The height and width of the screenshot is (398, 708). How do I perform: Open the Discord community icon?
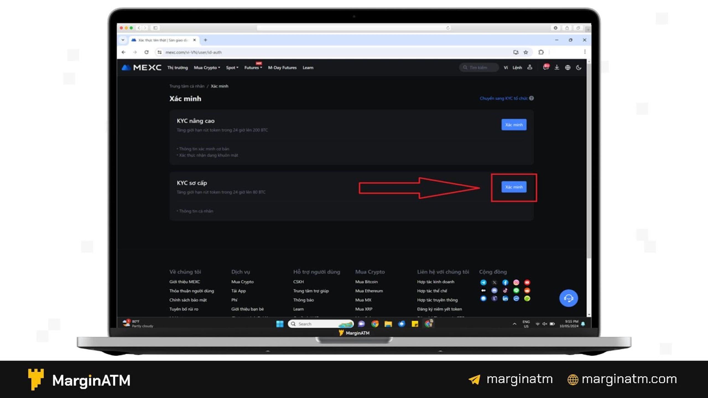click(494, 290)
